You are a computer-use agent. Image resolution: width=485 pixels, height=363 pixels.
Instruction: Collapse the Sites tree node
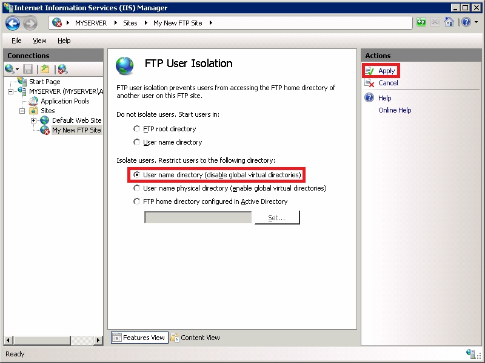22,111
